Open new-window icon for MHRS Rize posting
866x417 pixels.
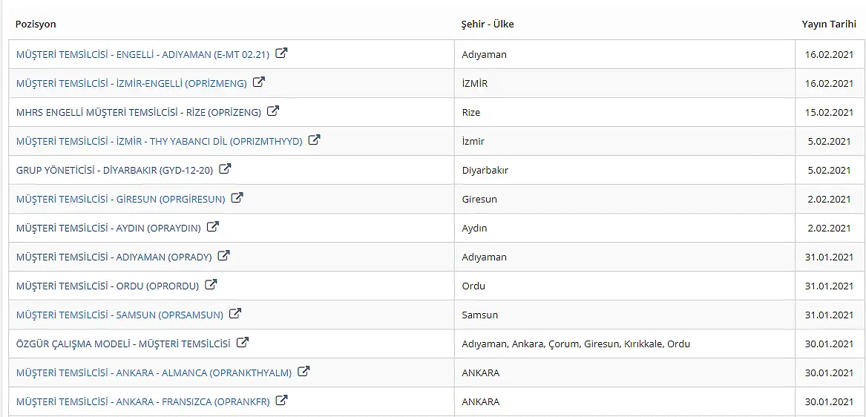273,111
